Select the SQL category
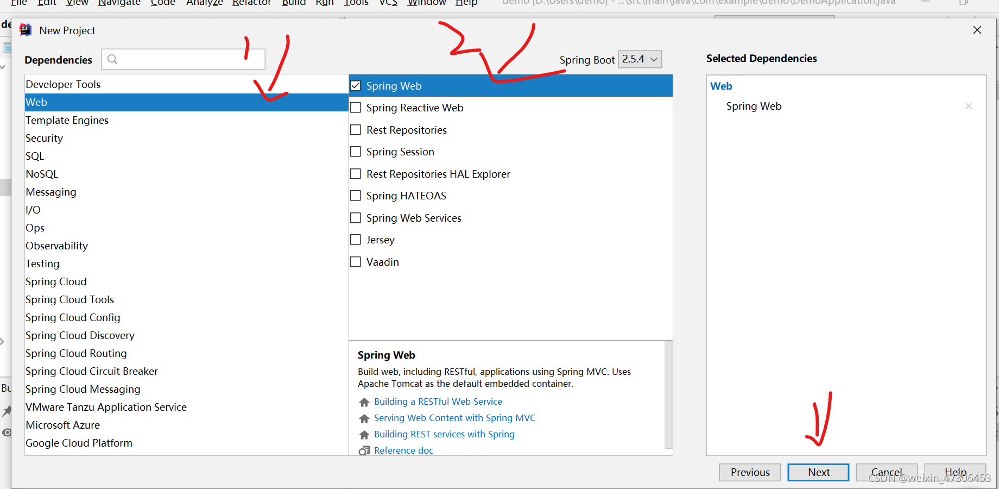 pos(186,156)
